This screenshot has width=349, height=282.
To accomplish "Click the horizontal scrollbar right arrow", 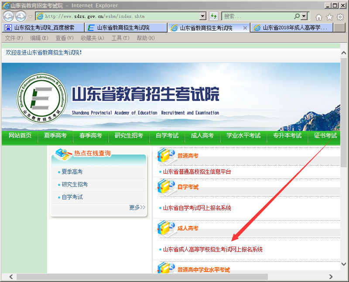I will coord(331,277).
